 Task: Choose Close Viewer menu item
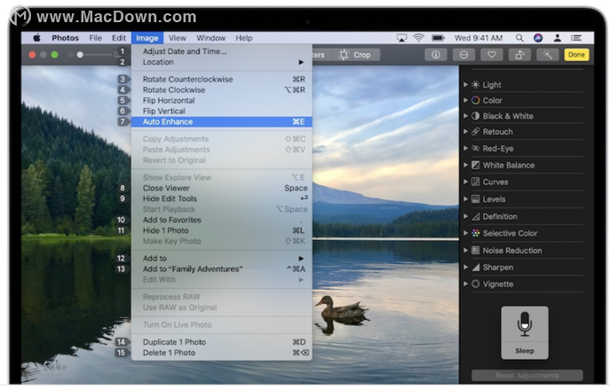[222, 188]
